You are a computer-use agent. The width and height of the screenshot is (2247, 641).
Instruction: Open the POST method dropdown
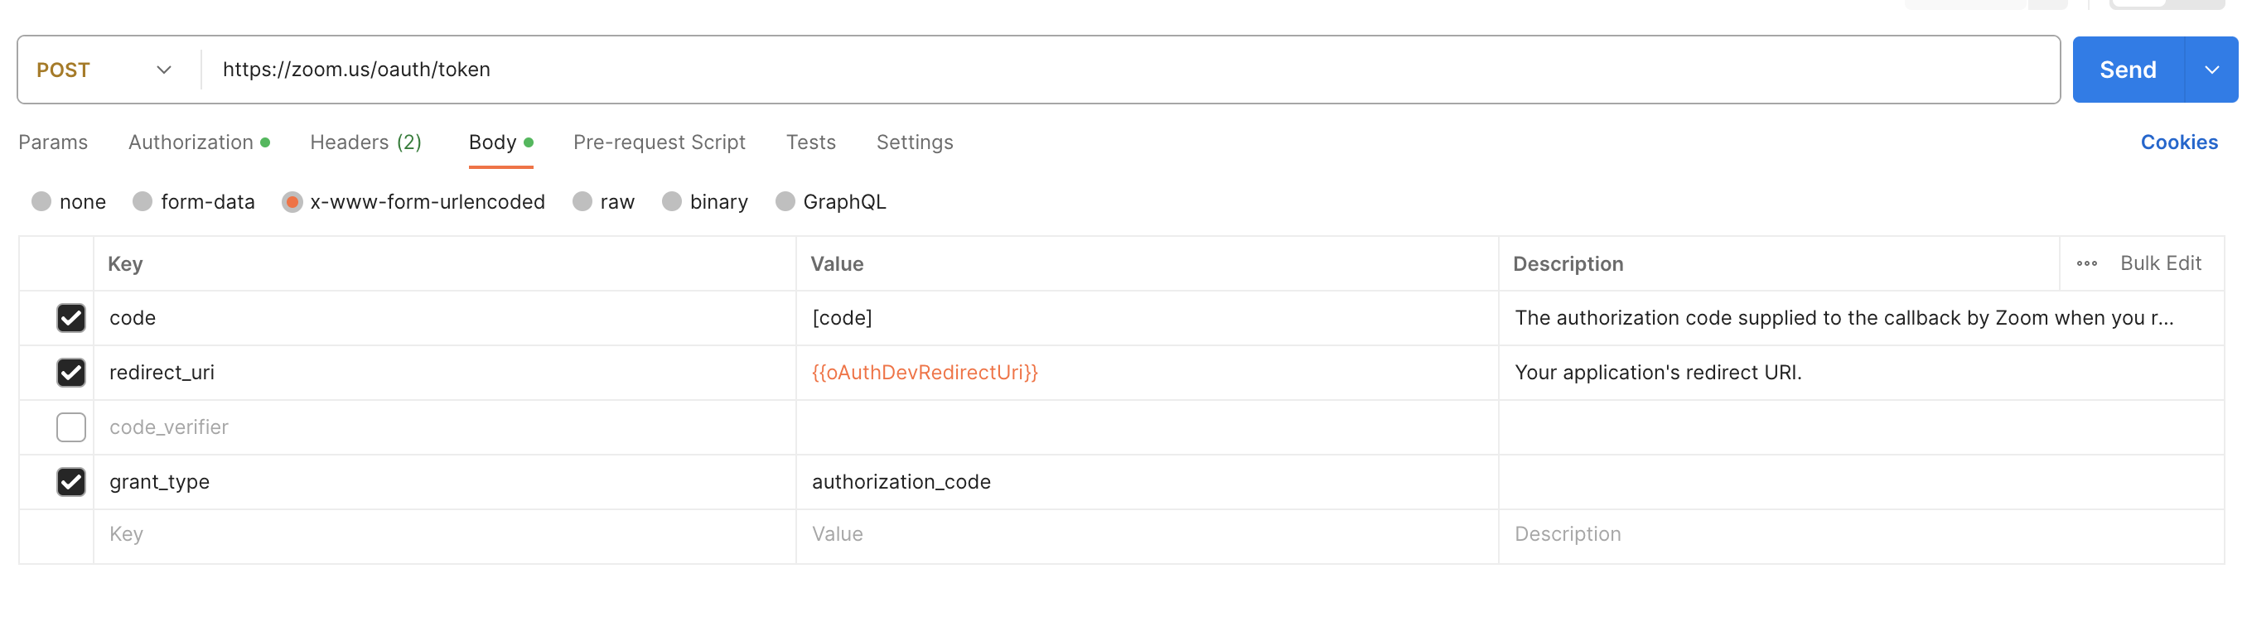point(104,70)
